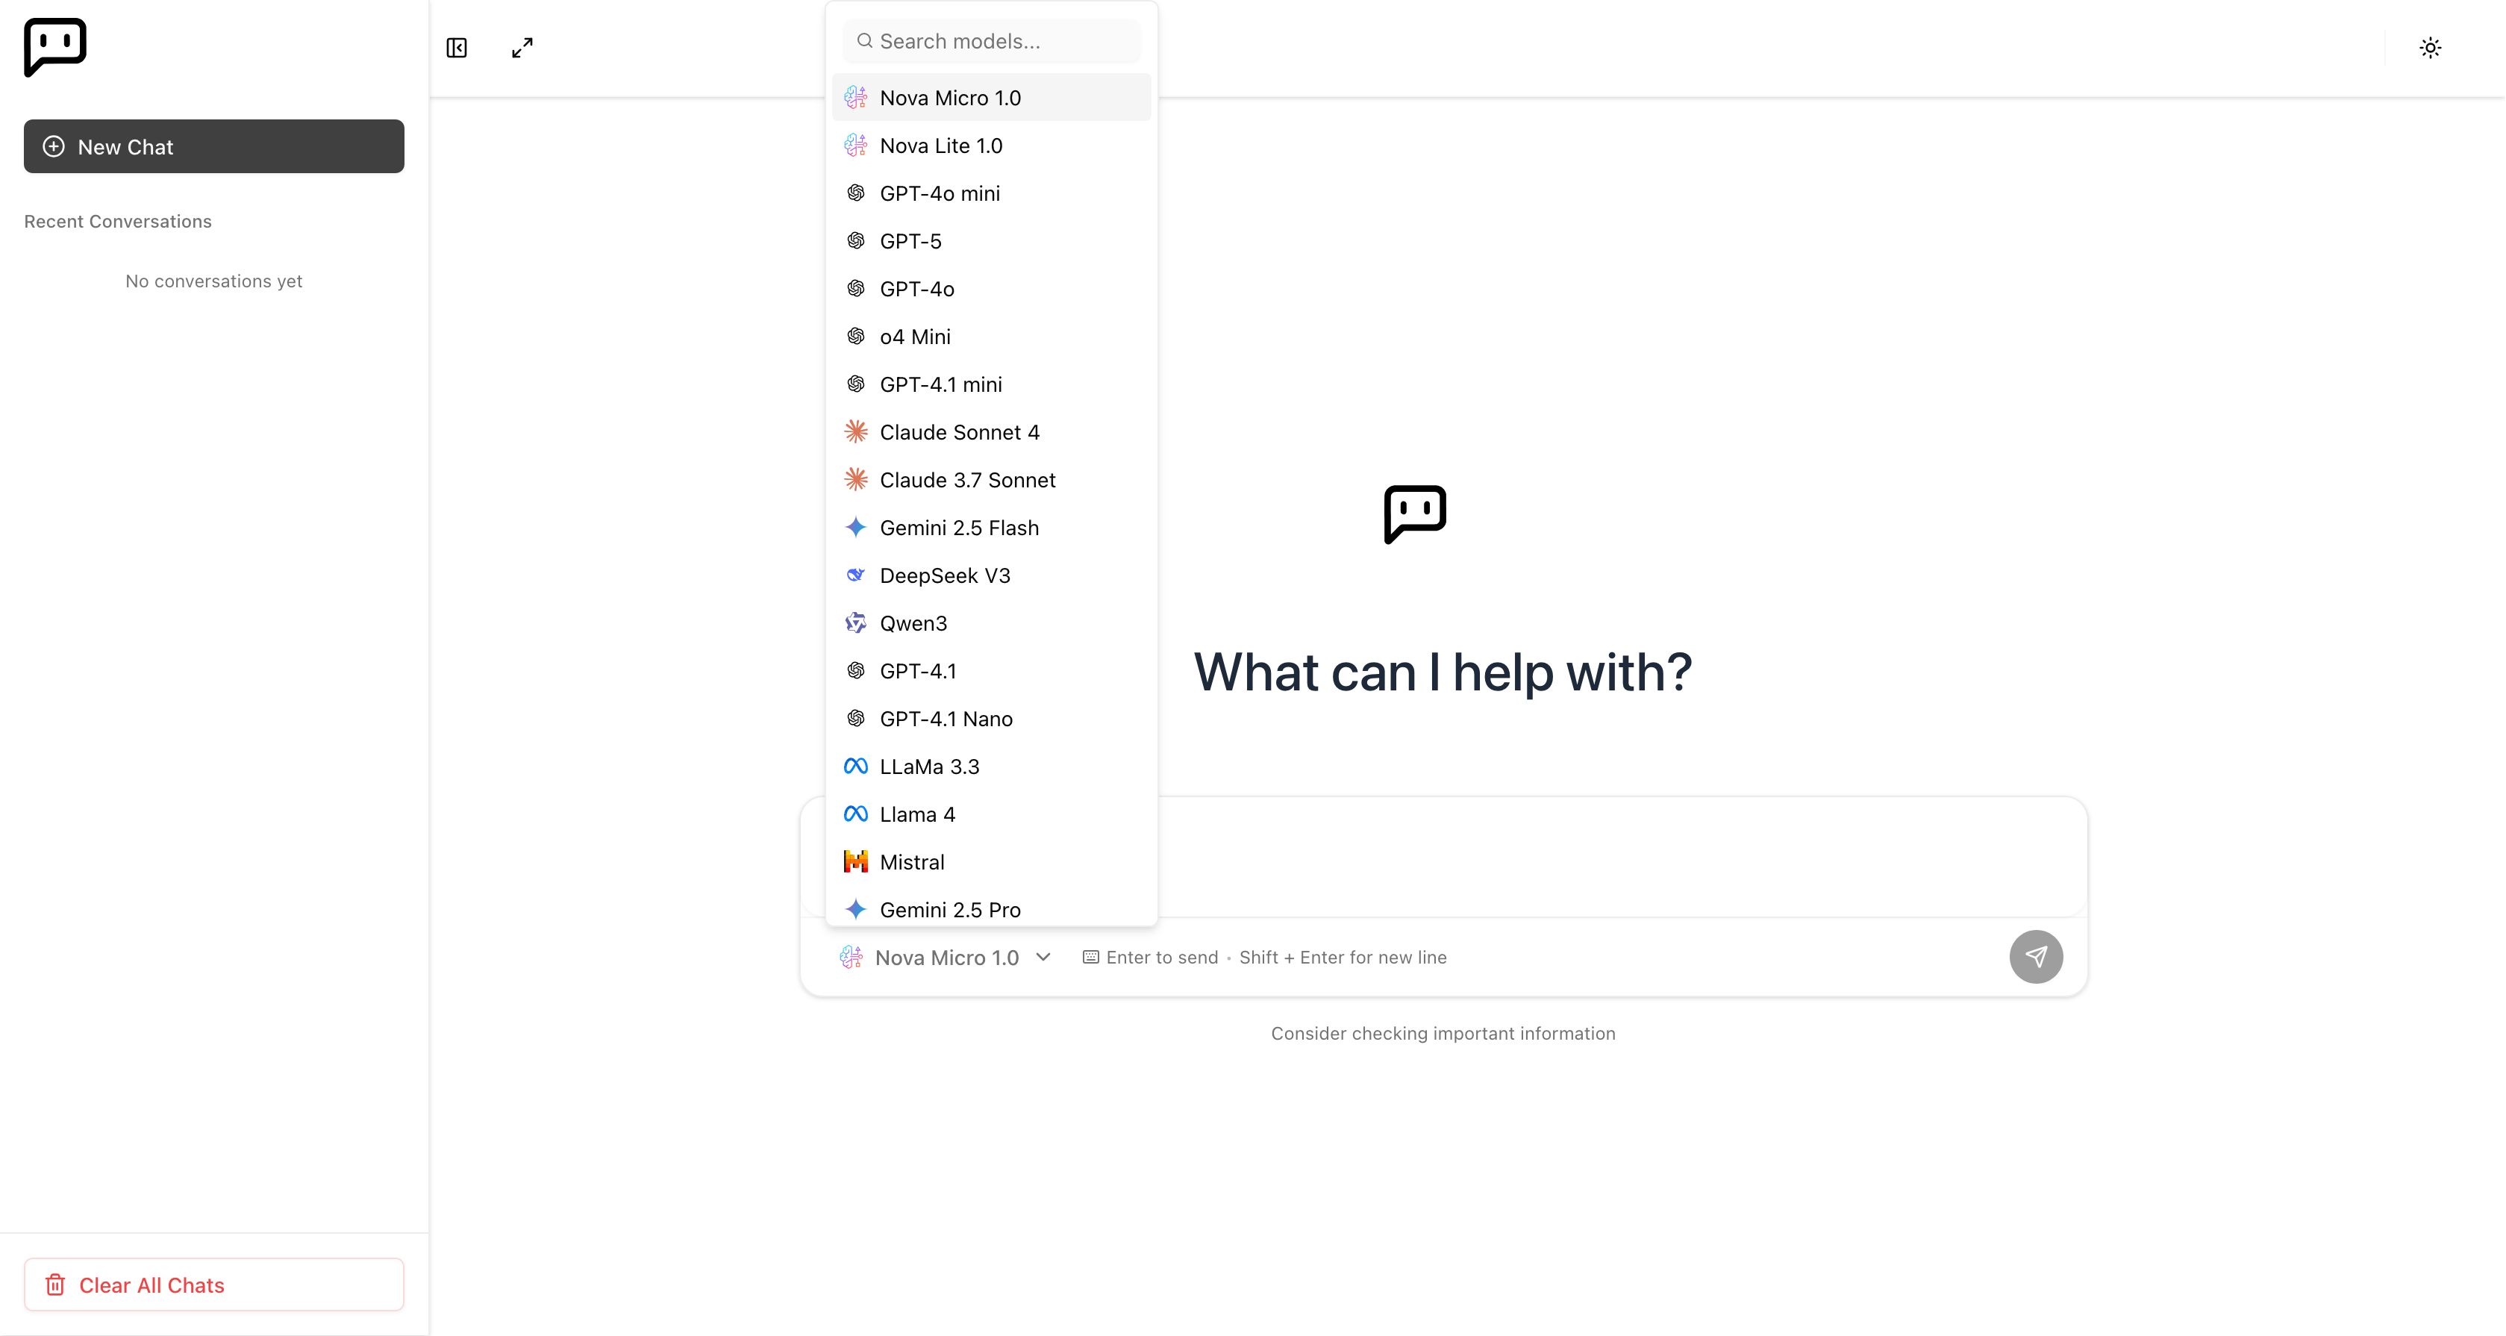Select o4 Mini model
The image size is (2506, 1336).
click(x=991, y=337)
